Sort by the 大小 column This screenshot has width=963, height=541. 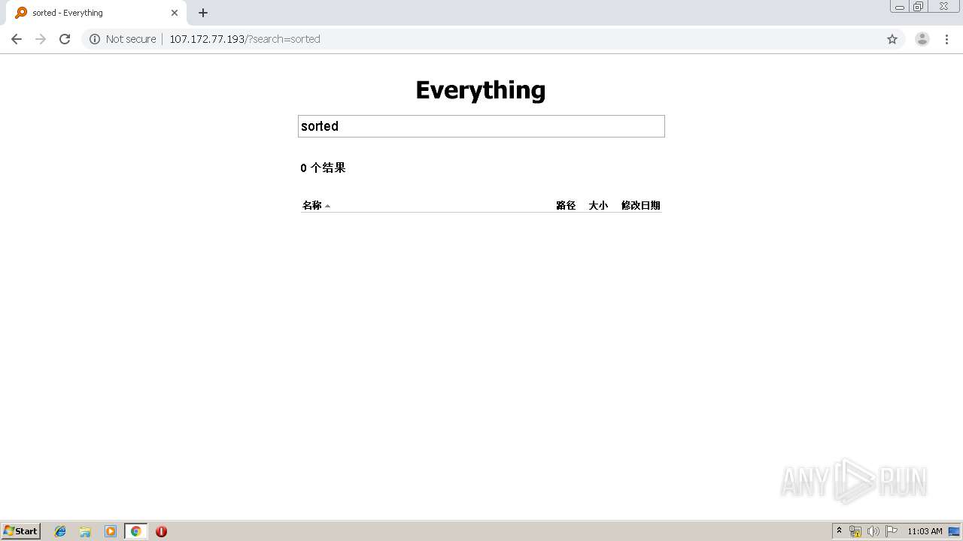(598, 205)
